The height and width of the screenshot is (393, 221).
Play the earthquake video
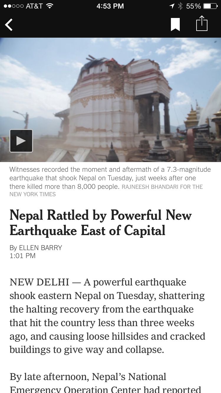pos(21,141)
